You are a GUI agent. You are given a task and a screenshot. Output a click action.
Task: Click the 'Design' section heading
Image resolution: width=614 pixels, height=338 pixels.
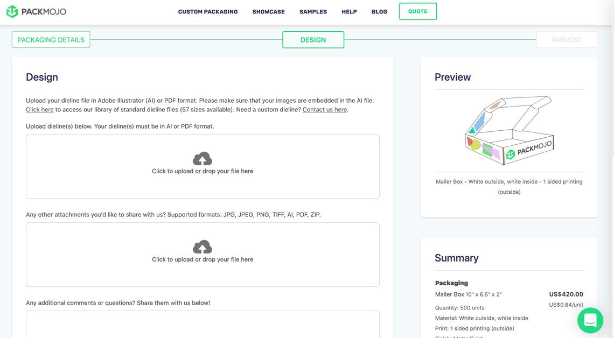pyautogui.click(x=42, y=77)
